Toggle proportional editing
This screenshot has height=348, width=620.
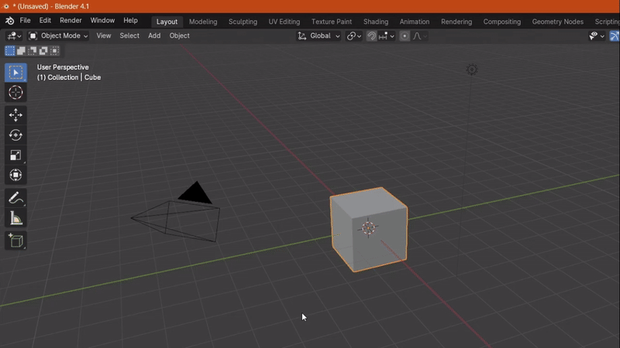point(405,36)
